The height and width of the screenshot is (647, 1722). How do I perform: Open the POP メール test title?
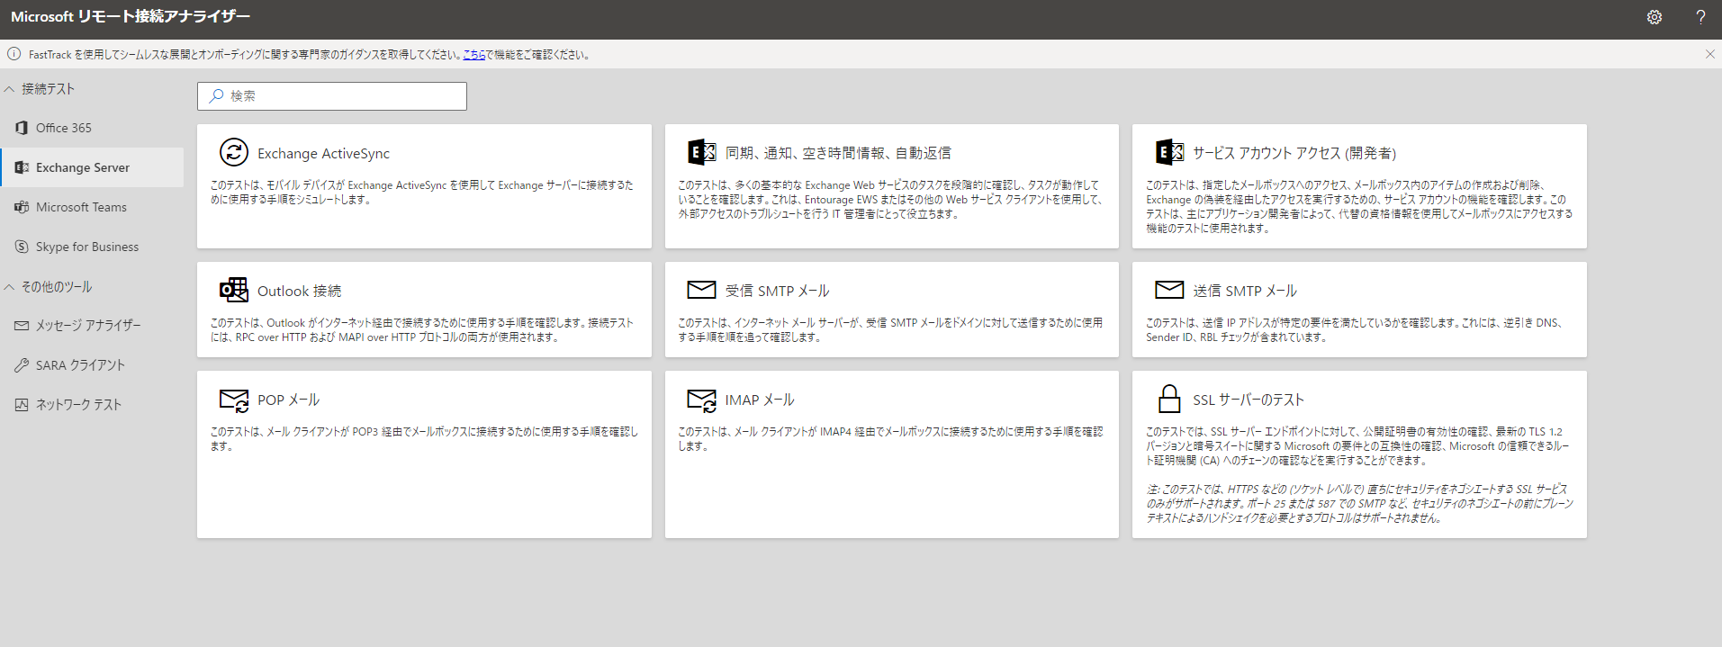288,400
